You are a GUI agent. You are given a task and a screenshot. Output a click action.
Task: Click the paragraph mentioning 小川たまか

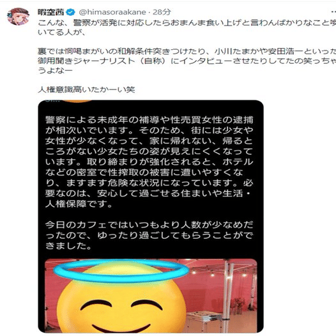point(187,61)
